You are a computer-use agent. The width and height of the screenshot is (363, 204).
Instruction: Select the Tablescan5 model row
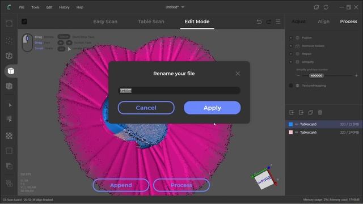[324, 125]
